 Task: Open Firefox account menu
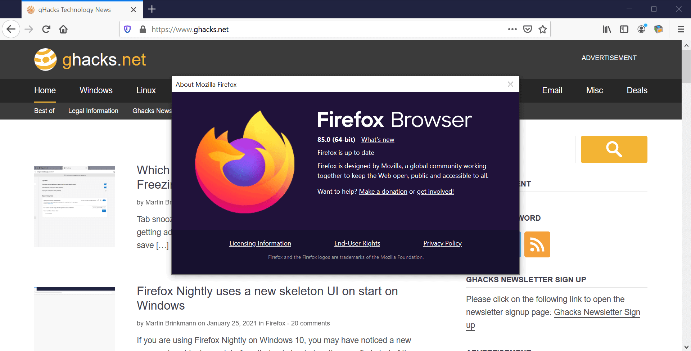click(642, 29)
